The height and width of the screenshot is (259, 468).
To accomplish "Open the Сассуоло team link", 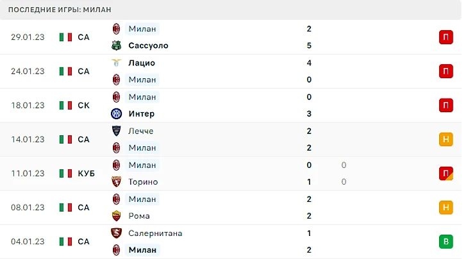I will click(x=148, y=46).
